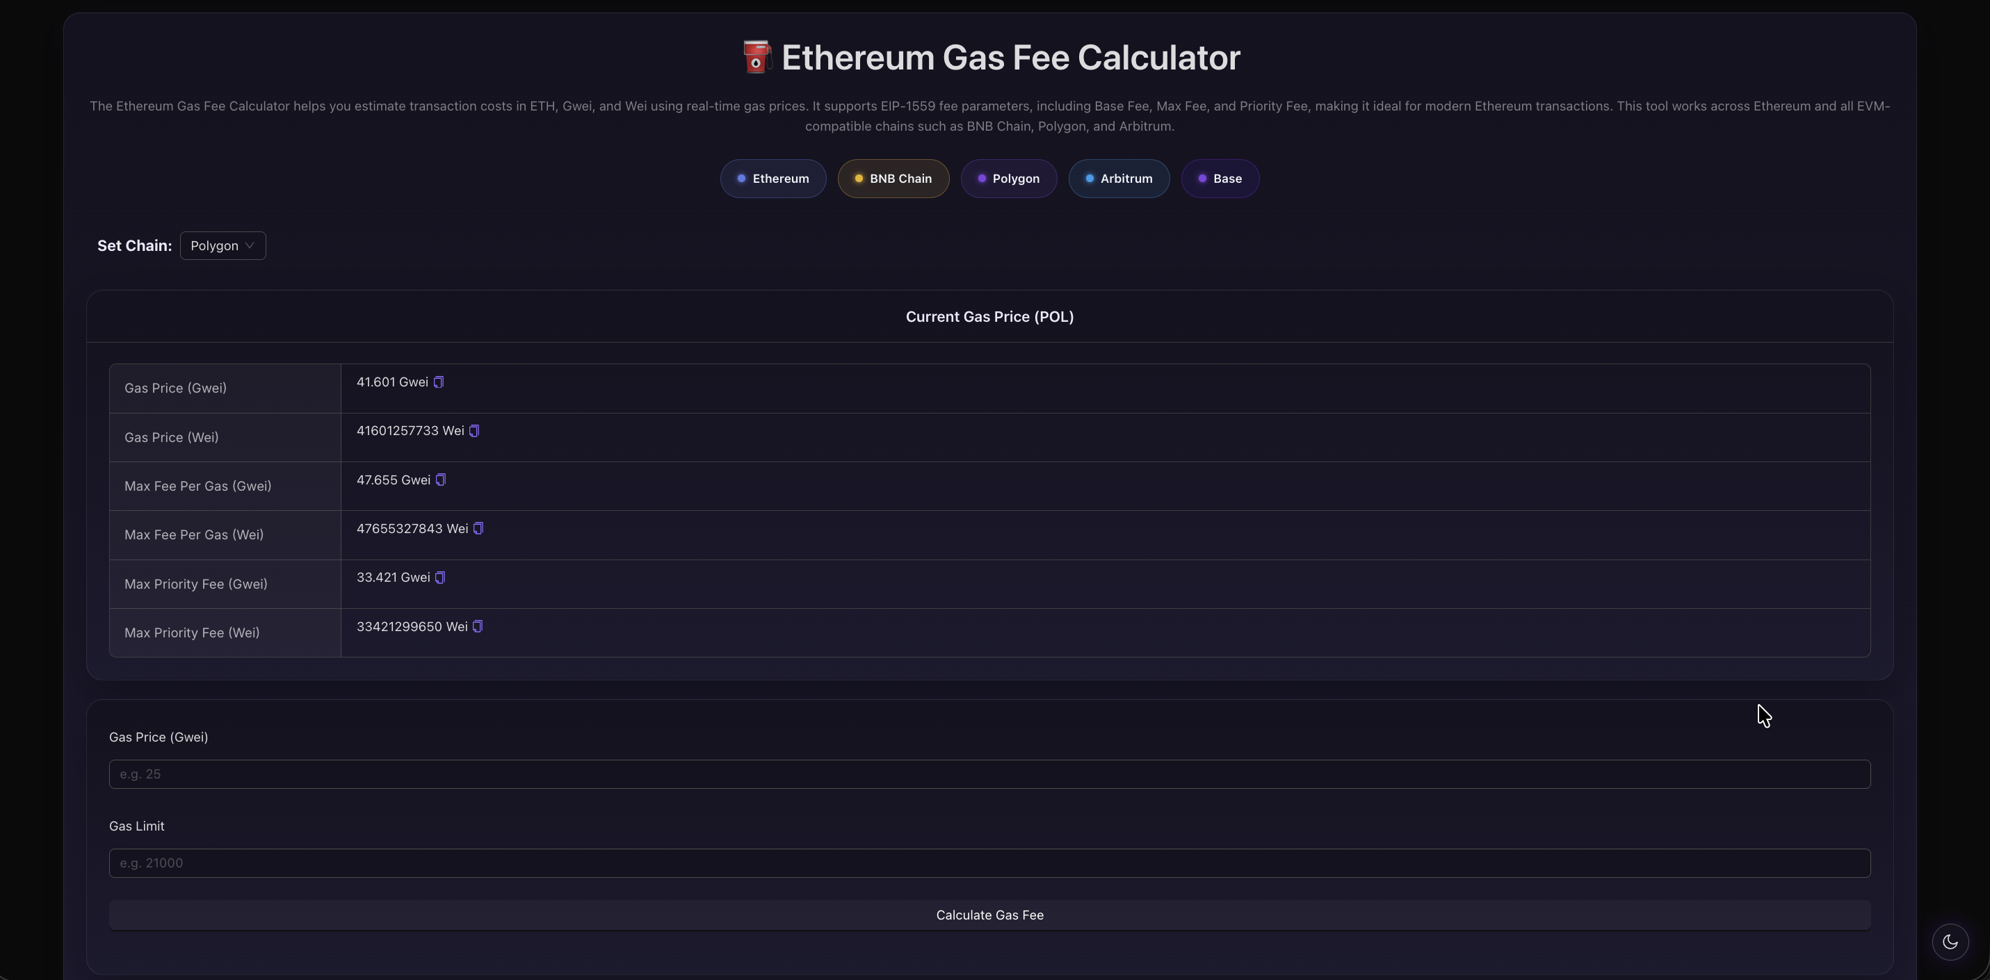
Task: Expand the Polygon selector chevron
Action: [x=250, y=245]
